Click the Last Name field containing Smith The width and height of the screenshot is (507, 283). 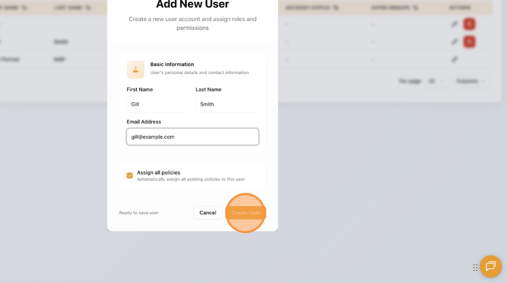[227, 104]
